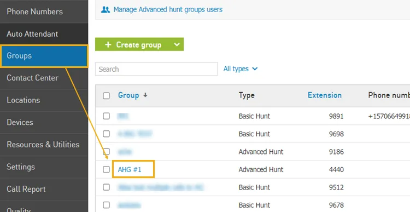Sort by the Group column header
410x212 pixels.
(128, 95)
